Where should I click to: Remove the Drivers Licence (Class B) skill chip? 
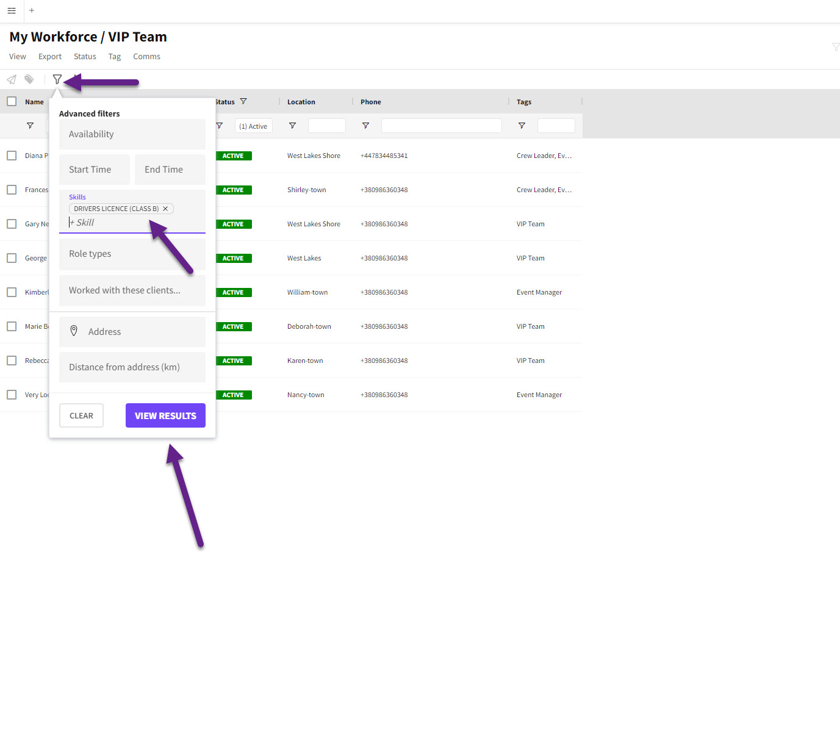point(165,209)
